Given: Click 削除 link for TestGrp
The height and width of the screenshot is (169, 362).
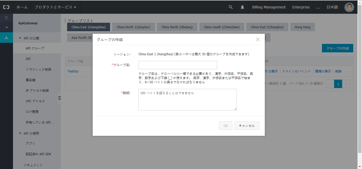Looking at the screenshot, I should coord(338,71).
